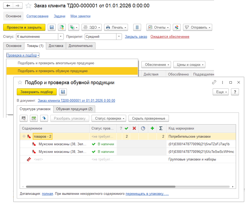
Task: Add the customer order to favorites with the star
Action: pos(29,6)
